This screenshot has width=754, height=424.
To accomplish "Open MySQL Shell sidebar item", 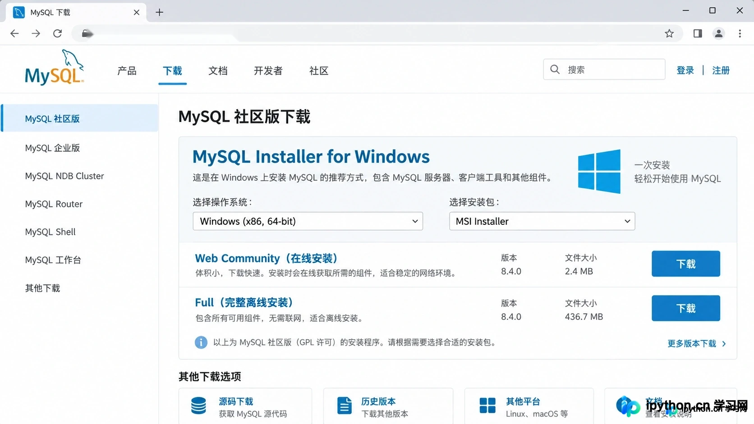I will tap(50, 232).
